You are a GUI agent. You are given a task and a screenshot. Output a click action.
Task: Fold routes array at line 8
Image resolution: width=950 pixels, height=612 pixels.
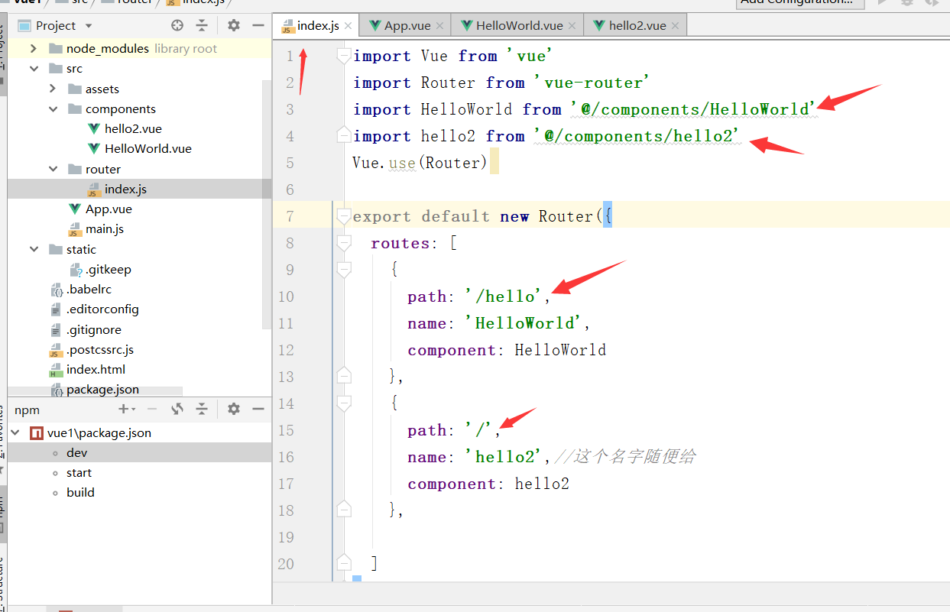point(344,243)
